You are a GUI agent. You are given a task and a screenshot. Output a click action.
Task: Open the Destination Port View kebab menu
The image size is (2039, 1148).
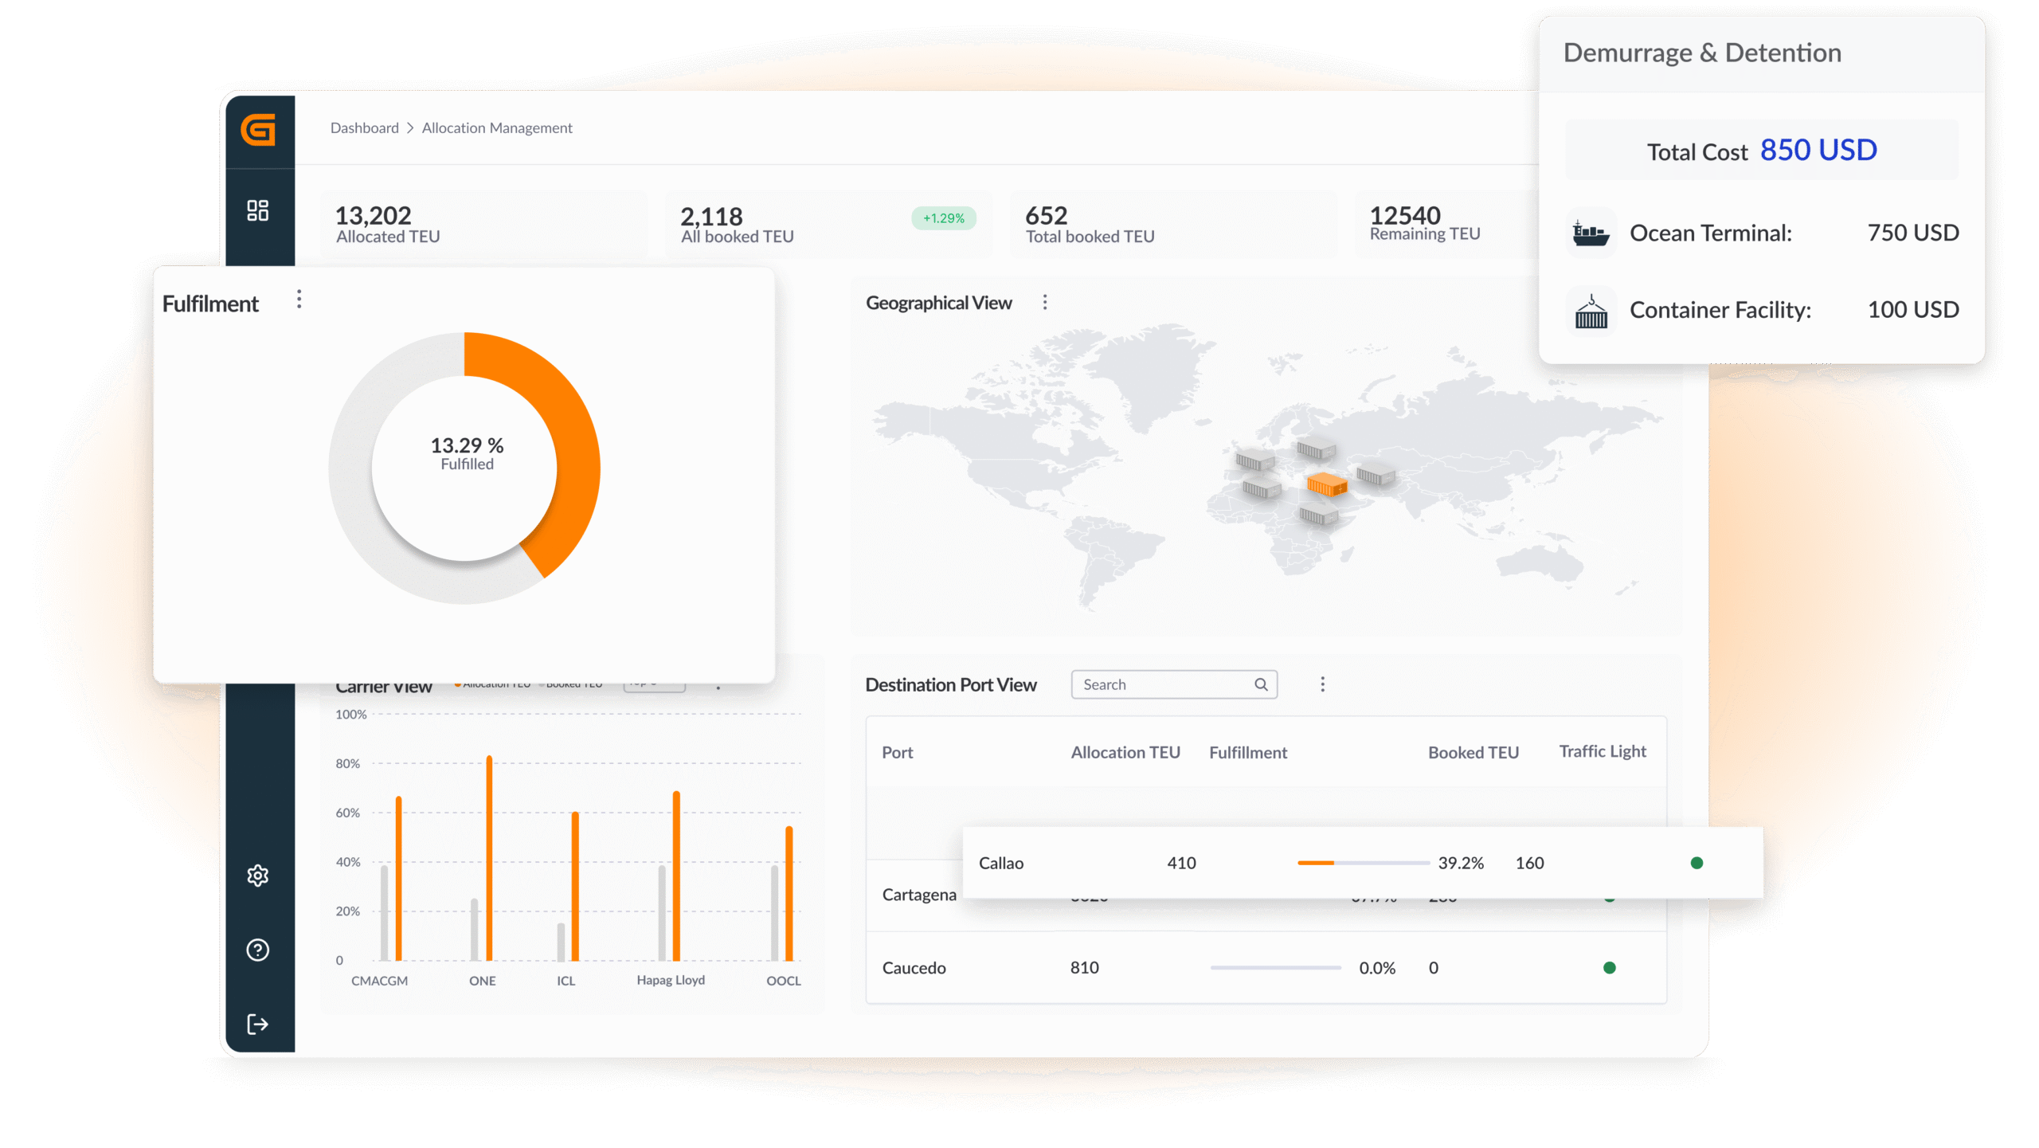coord(1322,684)
